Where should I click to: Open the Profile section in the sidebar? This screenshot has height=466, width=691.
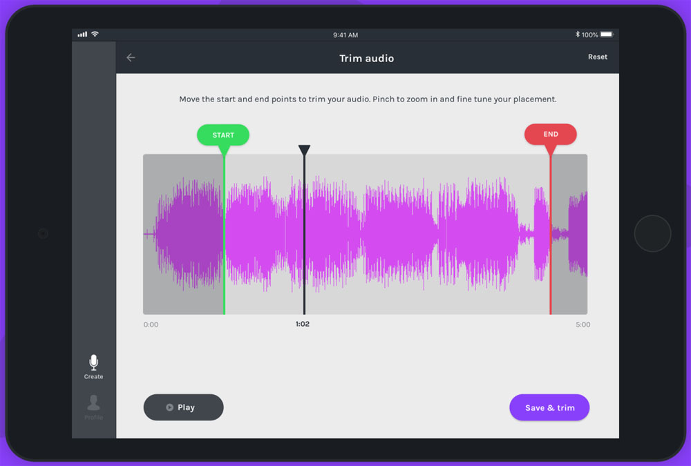point(94,407)
